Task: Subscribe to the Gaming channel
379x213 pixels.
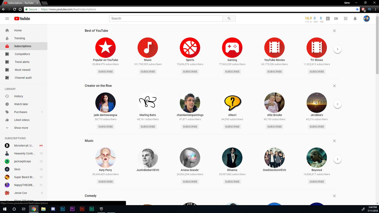Action: point(232,72)
